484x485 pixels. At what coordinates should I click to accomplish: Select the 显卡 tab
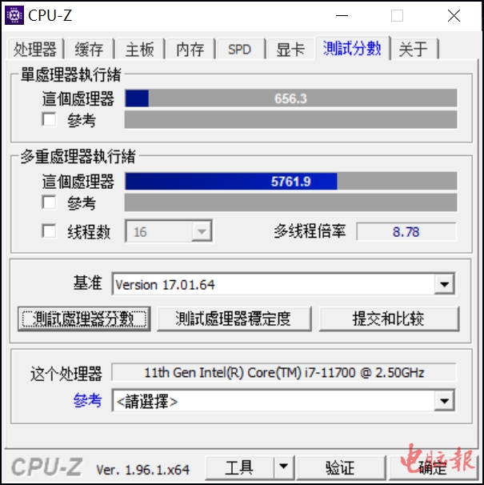pos(290,49)
